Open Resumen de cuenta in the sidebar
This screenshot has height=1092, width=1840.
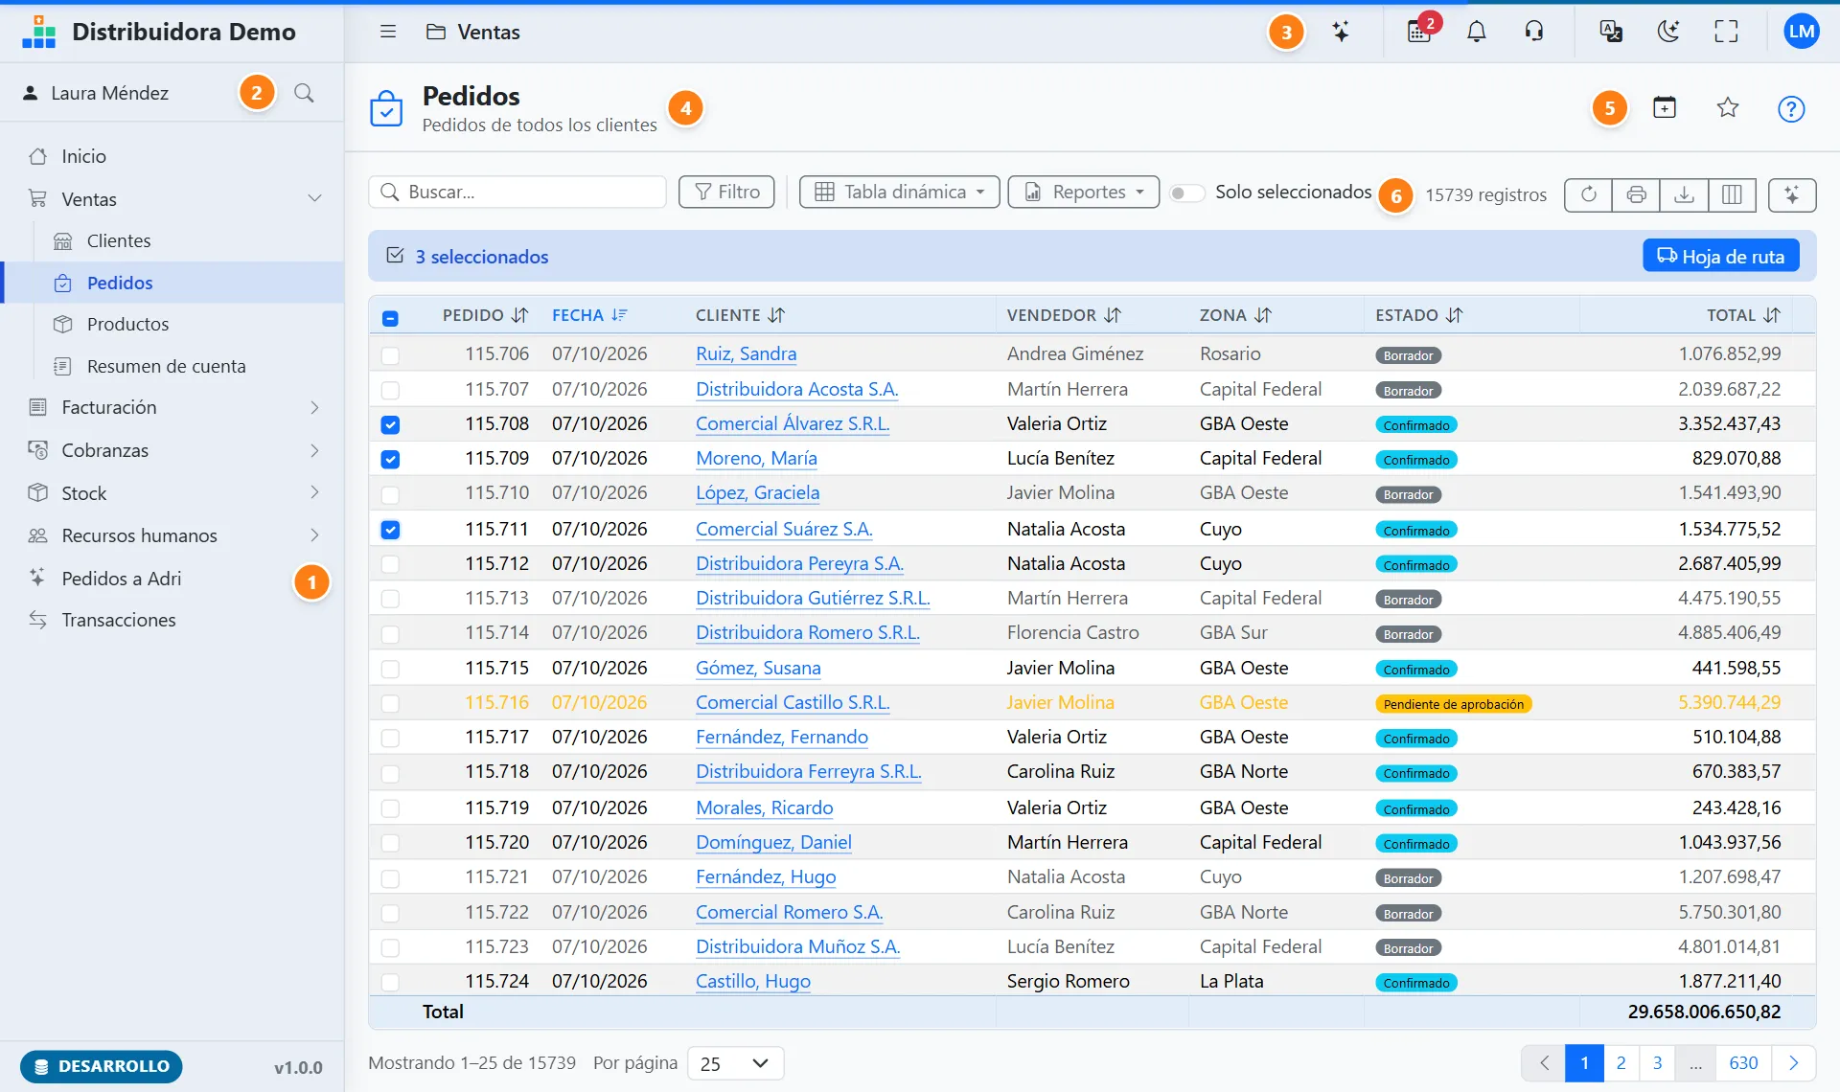[172, 366]
